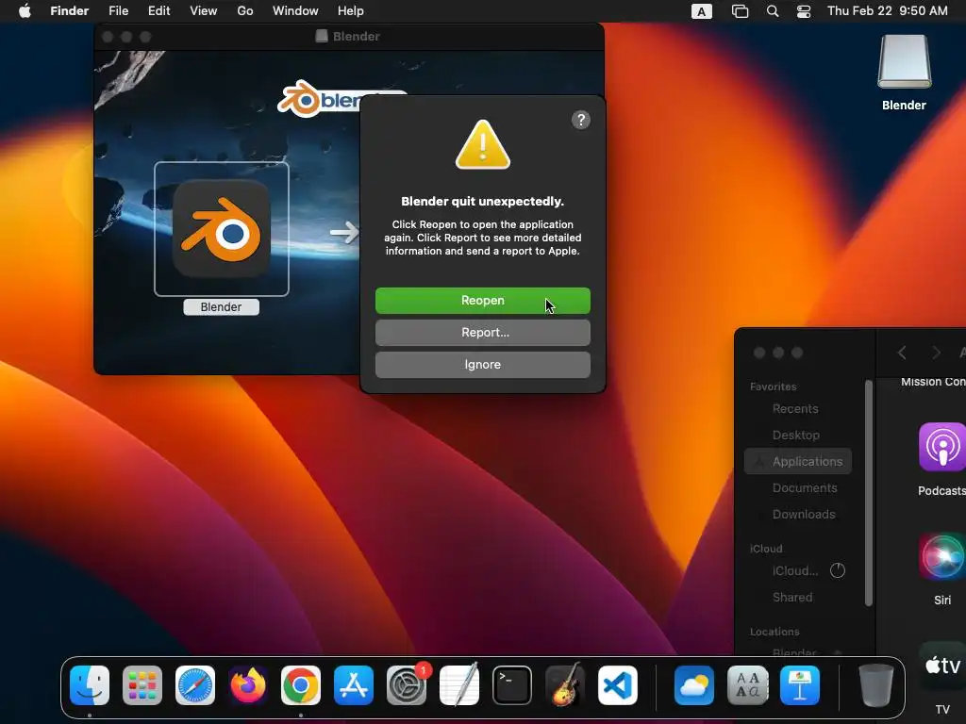Open Control Center icon
The image size is (966, 724).
click(x=804, y=11)
